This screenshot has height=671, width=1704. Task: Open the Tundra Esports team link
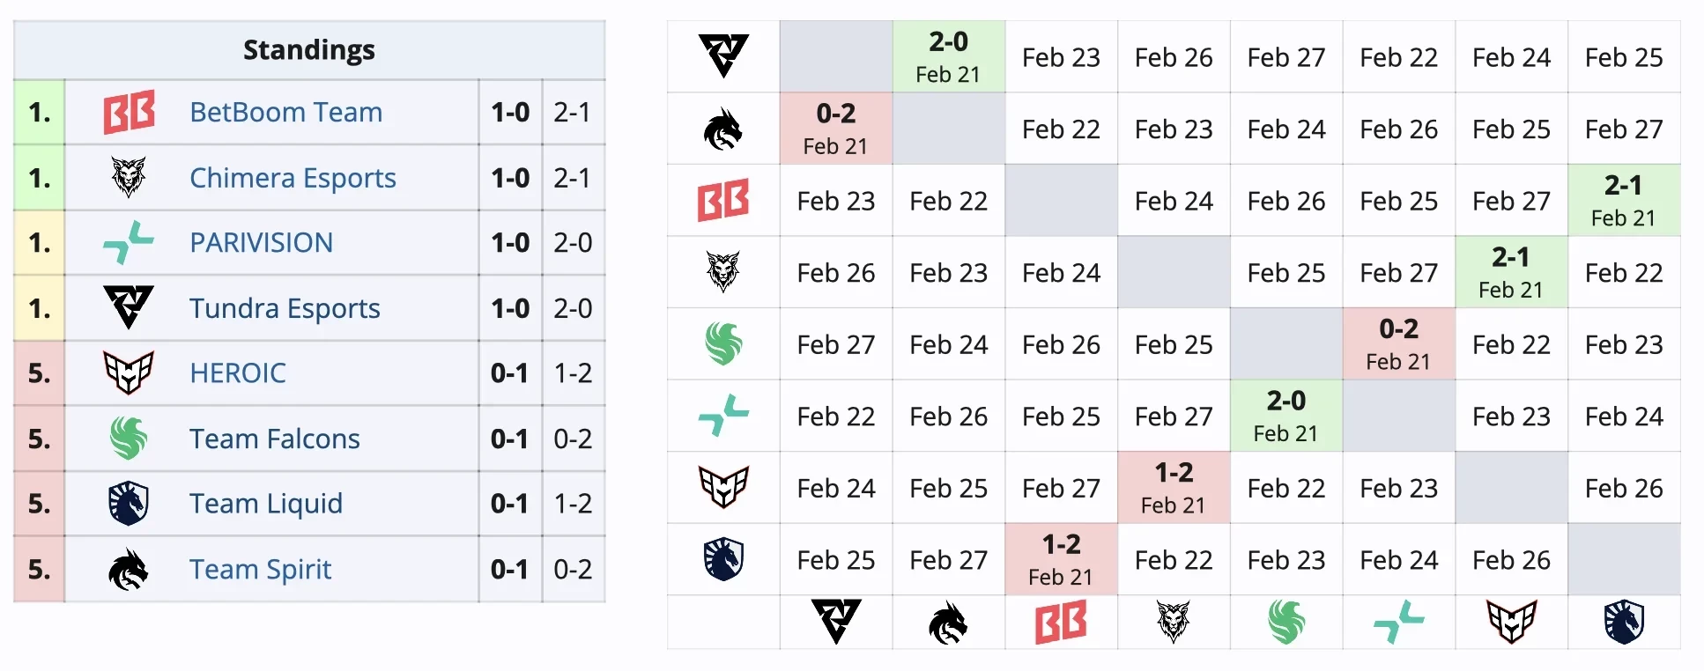coord(285,308)
